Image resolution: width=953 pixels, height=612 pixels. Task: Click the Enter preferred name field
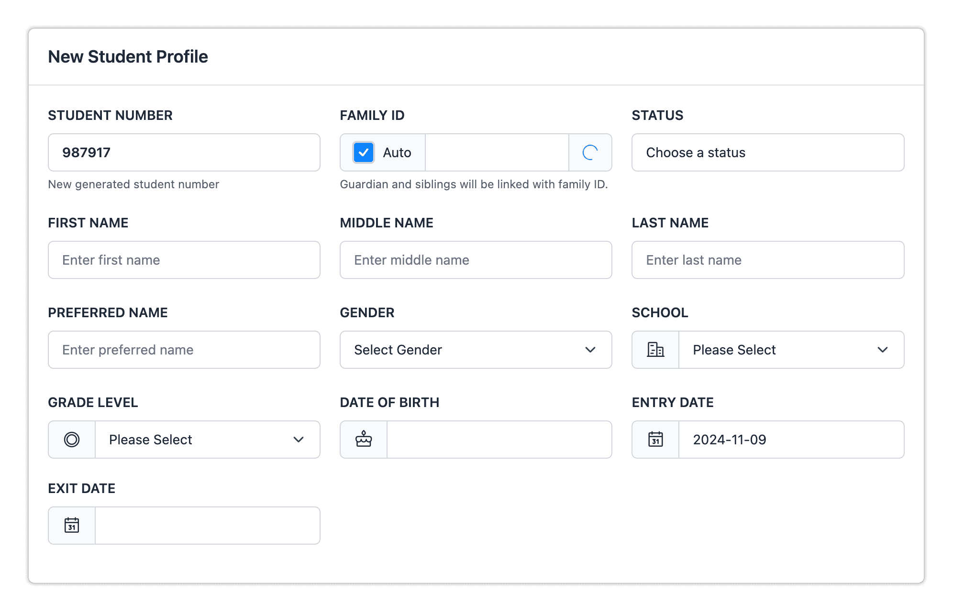coord(184,350)
